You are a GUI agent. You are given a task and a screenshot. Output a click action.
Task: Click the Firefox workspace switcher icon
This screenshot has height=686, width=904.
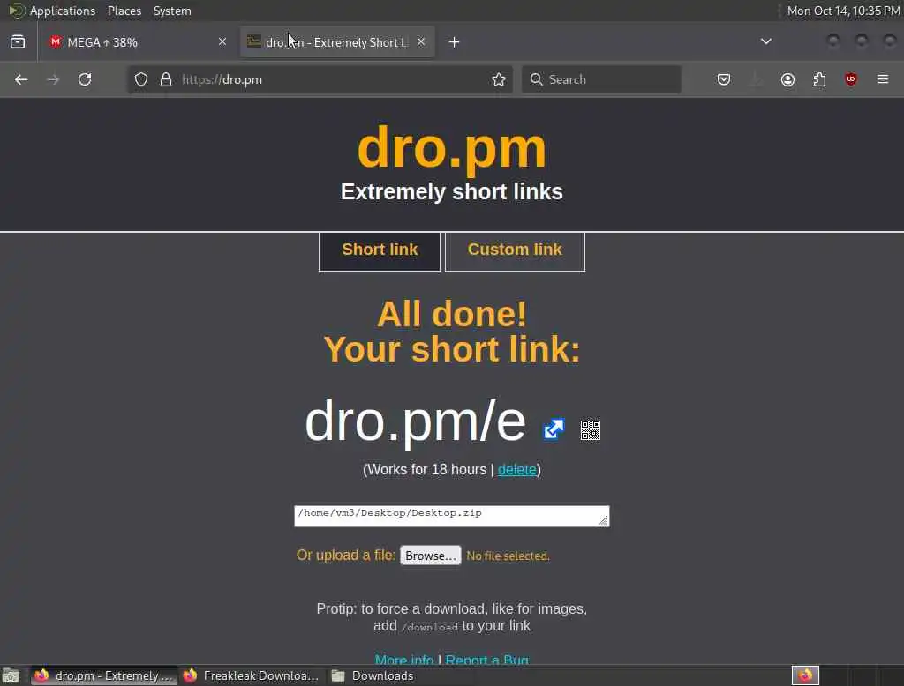(805, 675)
